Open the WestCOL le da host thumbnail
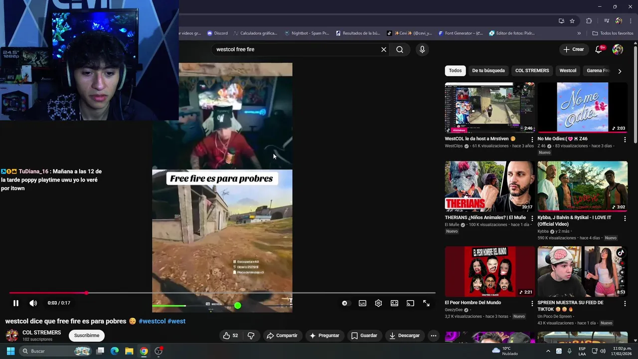This screenshot has width=638, height=359. [x=490, y=108]
